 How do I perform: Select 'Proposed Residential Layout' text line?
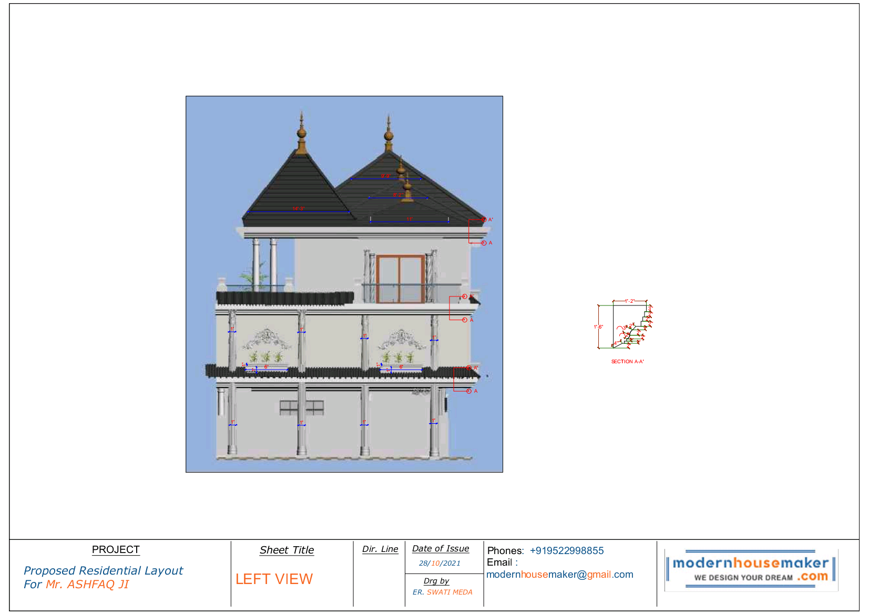(103, 570)
